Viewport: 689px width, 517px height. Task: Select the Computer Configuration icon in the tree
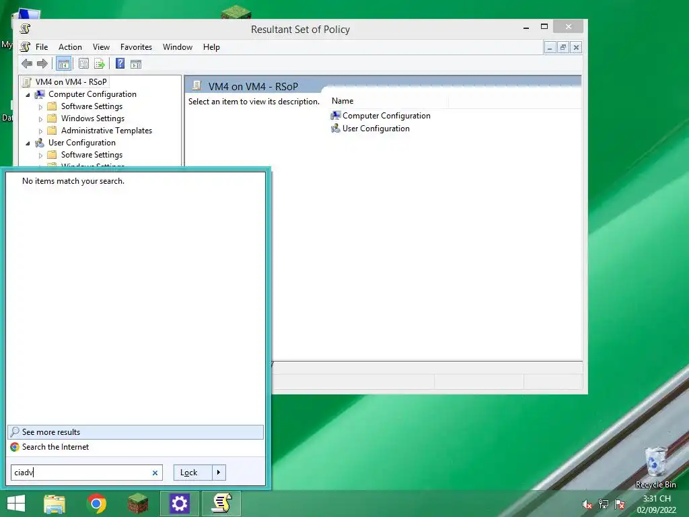click(x=40, y=94)
